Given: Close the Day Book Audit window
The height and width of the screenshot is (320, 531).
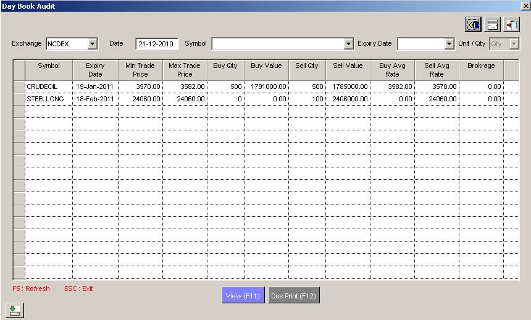Looking at the screenshot, I should coord(524,6).
